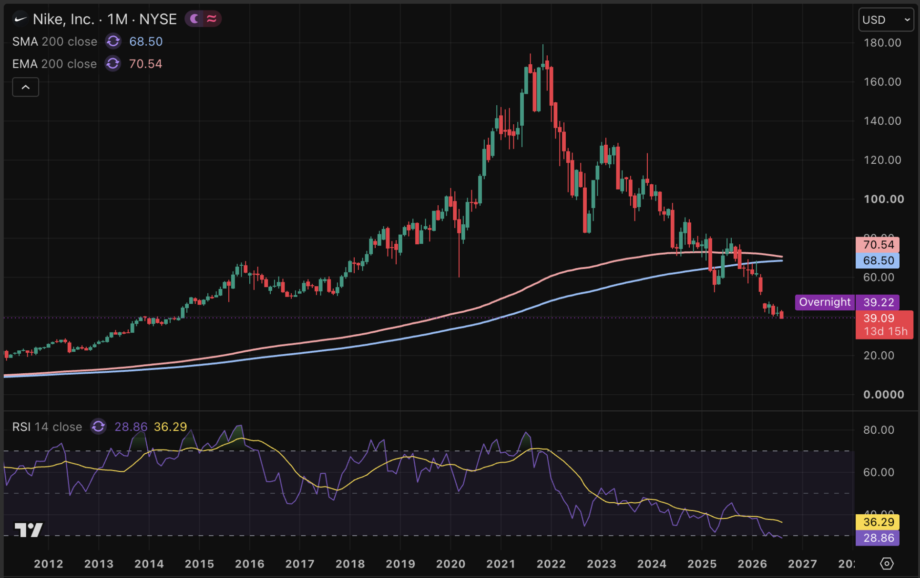Click the 2021 time axis label
The height and width of the screenshot is (578, 920).
(501, 564)
